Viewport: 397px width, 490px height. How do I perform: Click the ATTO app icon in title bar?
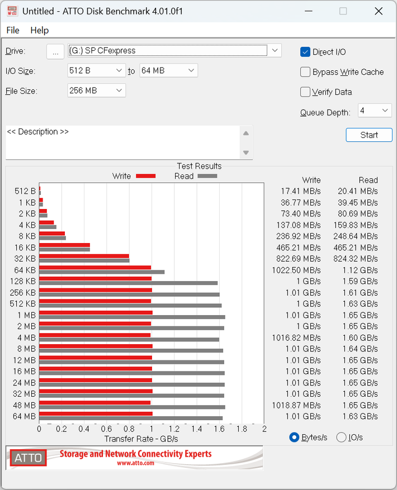(12, 11)
